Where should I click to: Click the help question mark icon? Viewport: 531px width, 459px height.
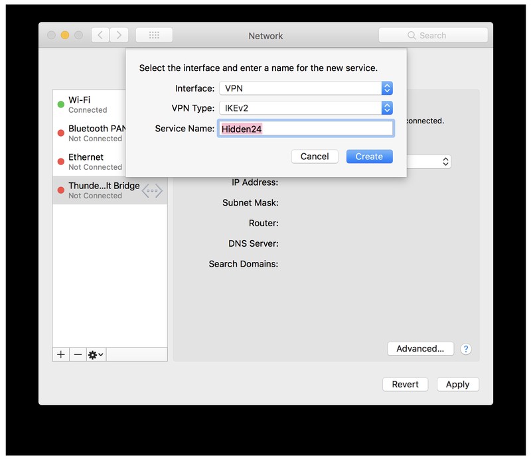(466, 348)
